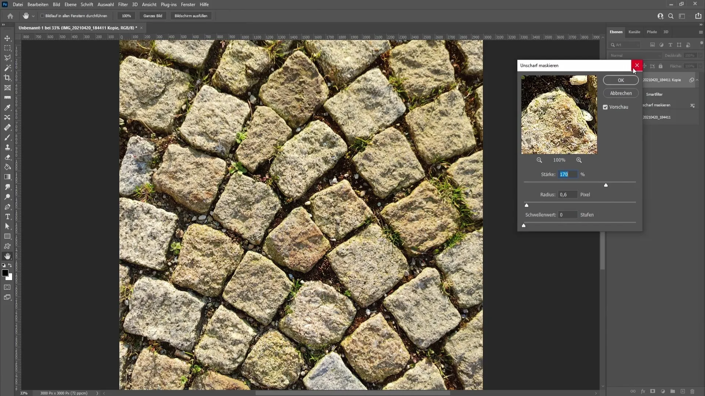Image resolution: width=705 pixels, height=396 pixels.
Task: Select the Dodge tool
Action: 7,197
